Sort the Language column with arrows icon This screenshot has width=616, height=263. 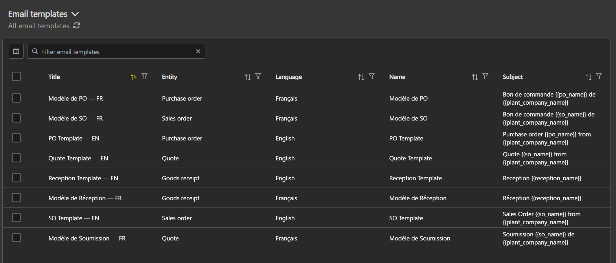(361, 77)
